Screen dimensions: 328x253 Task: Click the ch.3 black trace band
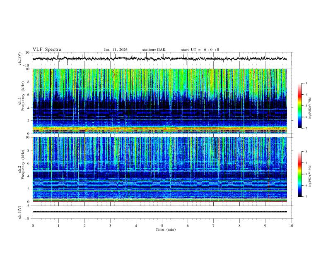pyautogui.click(x=160, y=212)
